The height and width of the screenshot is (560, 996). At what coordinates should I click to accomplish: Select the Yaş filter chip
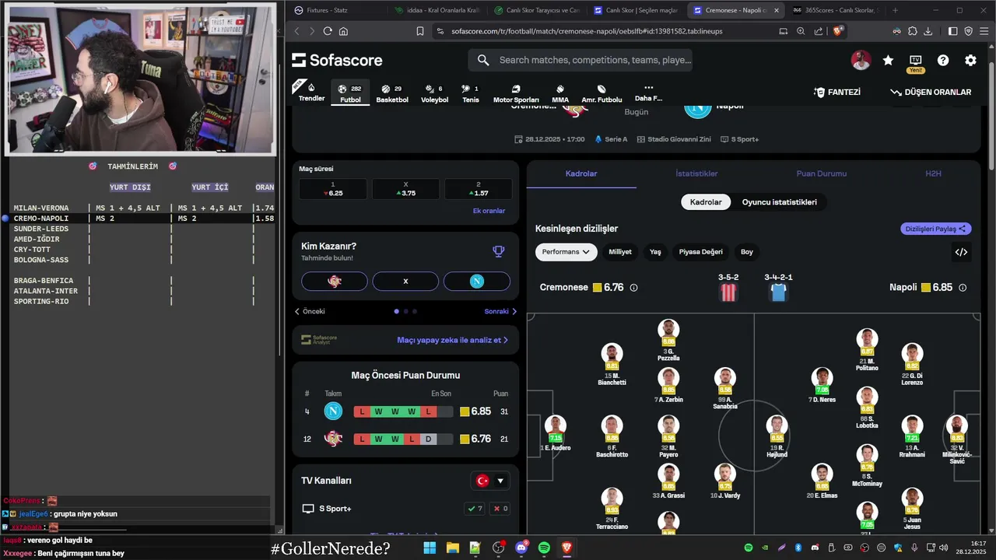coord(655,252)
